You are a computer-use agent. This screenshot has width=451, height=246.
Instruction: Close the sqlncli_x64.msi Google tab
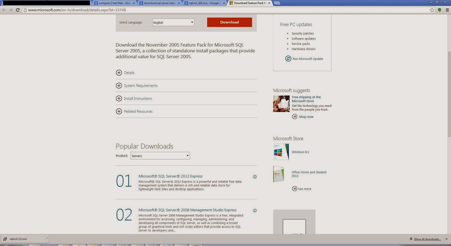pyautogui.click(x=224, y=3)
